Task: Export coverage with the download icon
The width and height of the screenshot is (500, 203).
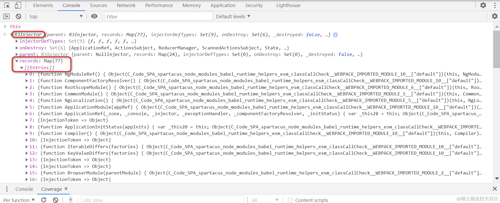Action: (x=70, y=200)
